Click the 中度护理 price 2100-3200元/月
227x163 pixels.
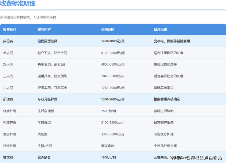(113, 123)
